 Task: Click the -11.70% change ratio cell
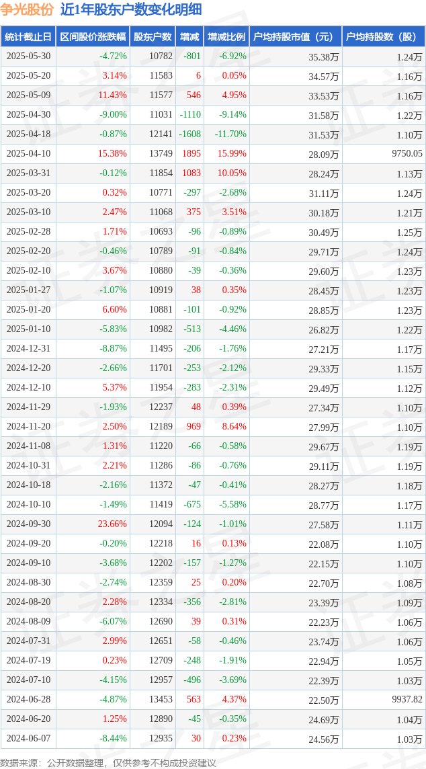pyautogui.click(x=230, y=134)
